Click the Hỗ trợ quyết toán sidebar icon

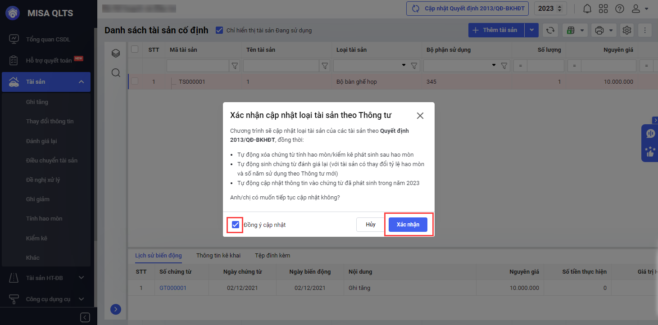point(14,60)
